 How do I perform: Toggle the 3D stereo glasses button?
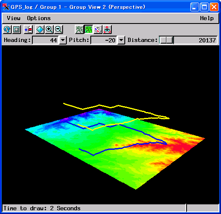coord(98,29)
